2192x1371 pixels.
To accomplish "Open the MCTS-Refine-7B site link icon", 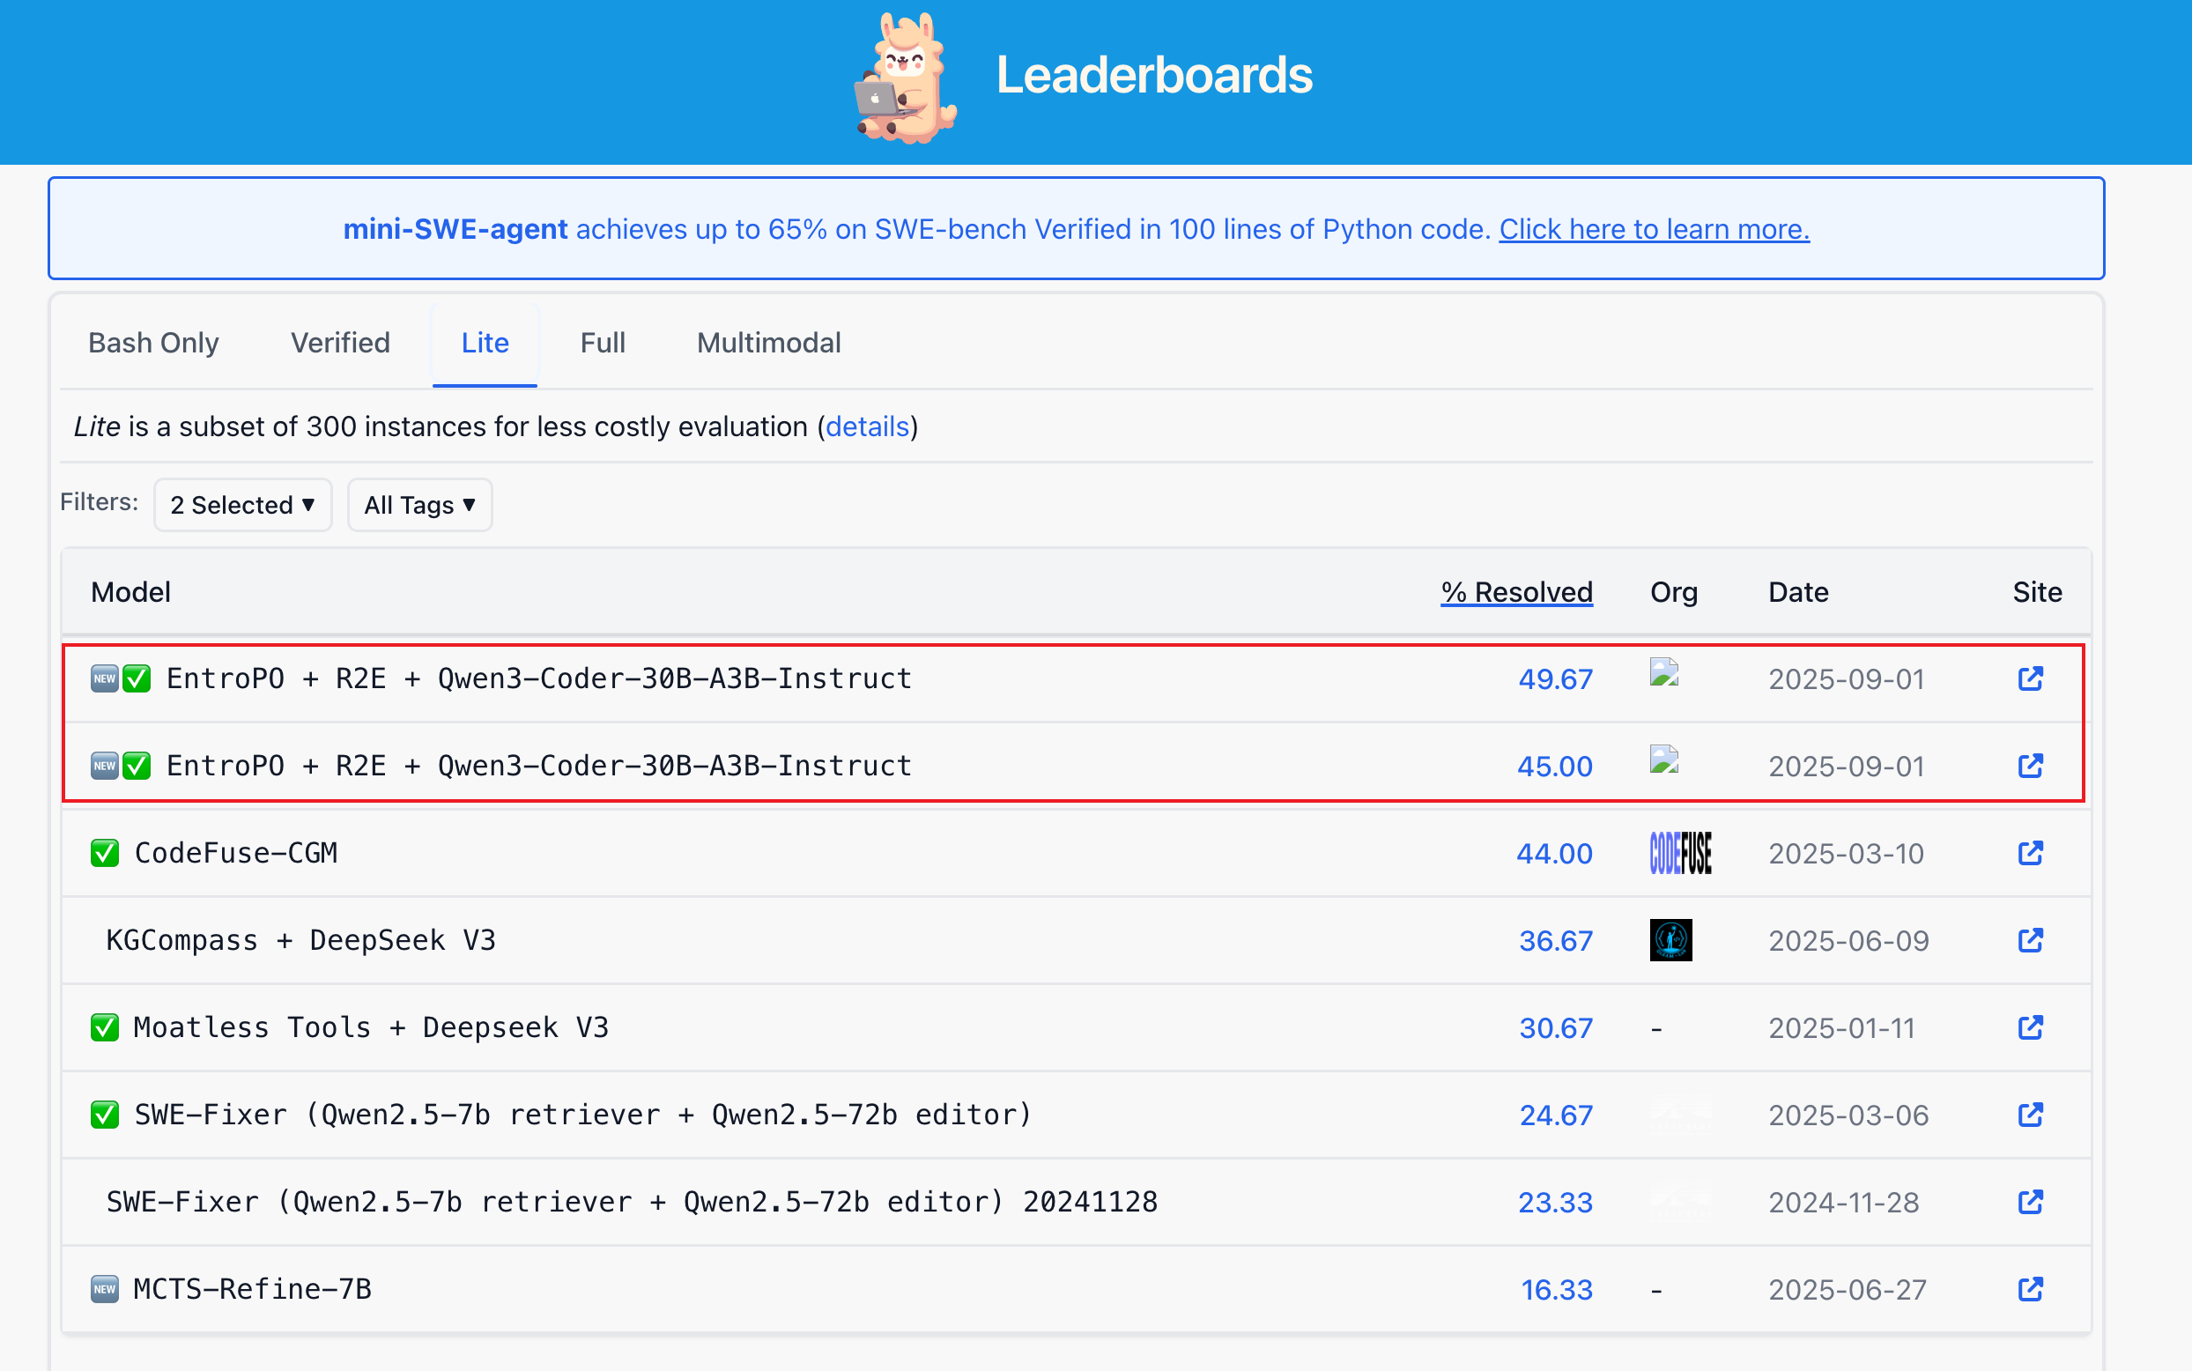I will (x=2030, y=1288).
